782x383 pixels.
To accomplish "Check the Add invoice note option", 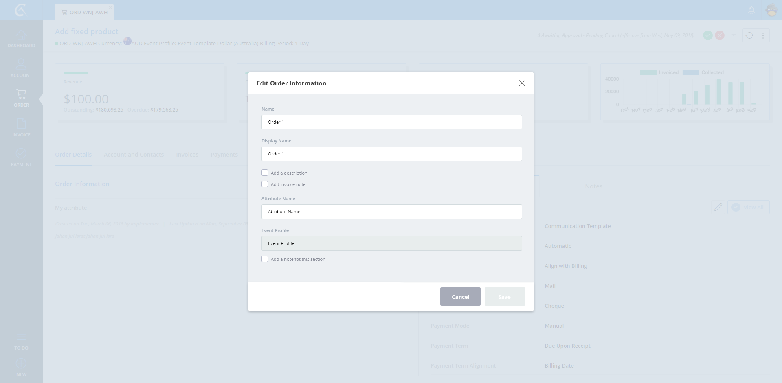I will coord(265,184).
